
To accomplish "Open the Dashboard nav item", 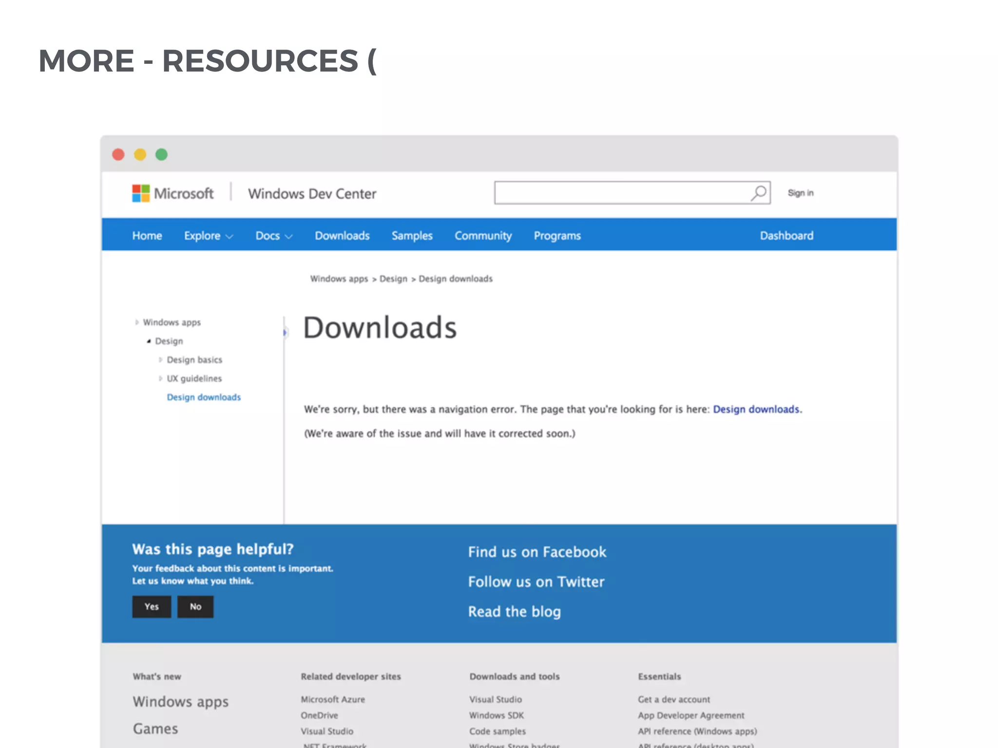I will tap(787, 235).
